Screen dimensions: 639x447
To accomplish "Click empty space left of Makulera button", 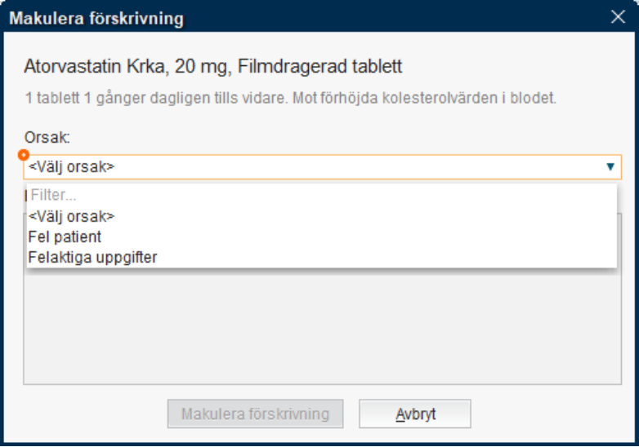I will (90, 414).
